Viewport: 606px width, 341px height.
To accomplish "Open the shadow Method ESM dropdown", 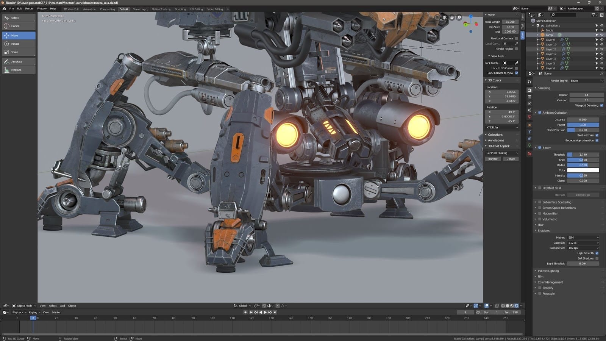I will [x=583, y=238].
